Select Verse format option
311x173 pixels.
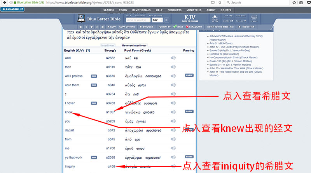click(178, 26)
